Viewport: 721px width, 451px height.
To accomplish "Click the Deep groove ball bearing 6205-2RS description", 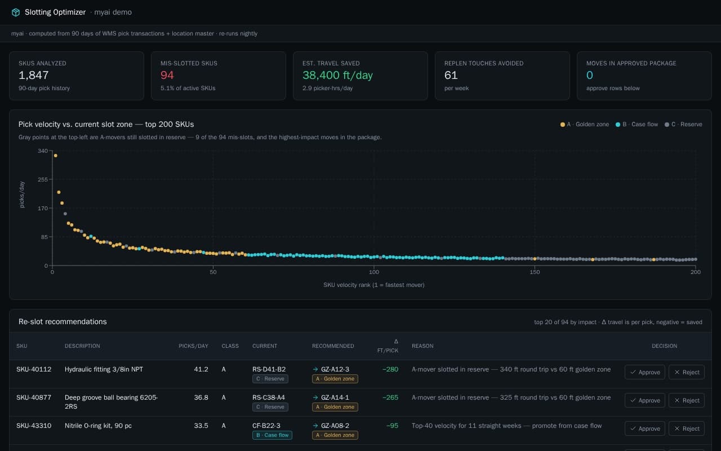I will coord(112,401).
